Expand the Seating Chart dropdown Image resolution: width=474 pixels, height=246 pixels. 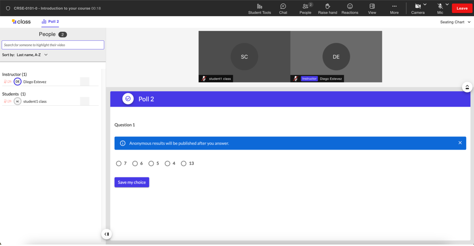[455, 22]
